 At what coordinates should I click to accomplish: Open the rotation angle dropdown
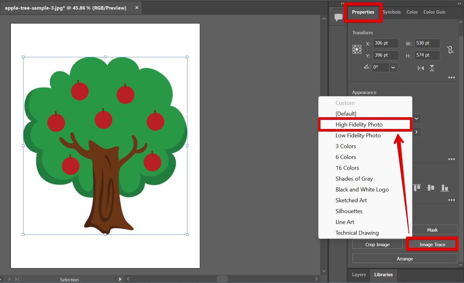click(x=393, y=67)
